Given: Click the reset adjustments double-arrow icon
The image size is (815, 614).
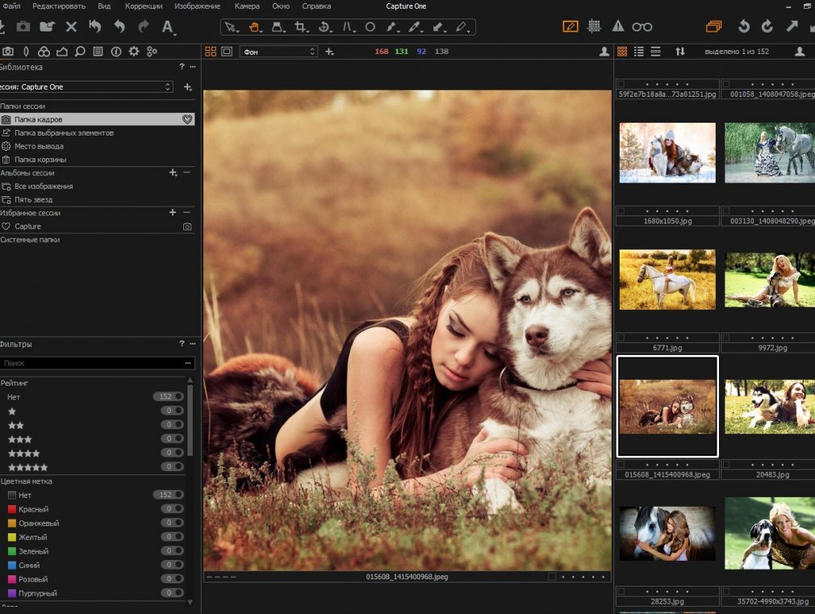Looking at the screenshot, I should (x=94, y=27).
